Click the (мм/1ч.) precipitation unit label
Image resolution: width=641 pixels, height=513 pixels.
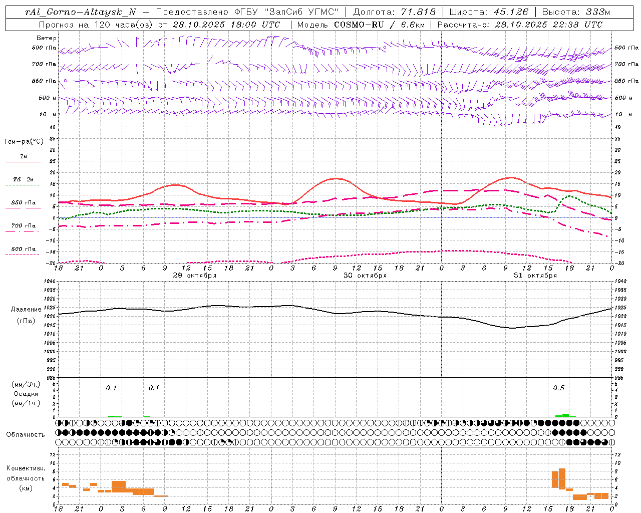click(26, 403)
